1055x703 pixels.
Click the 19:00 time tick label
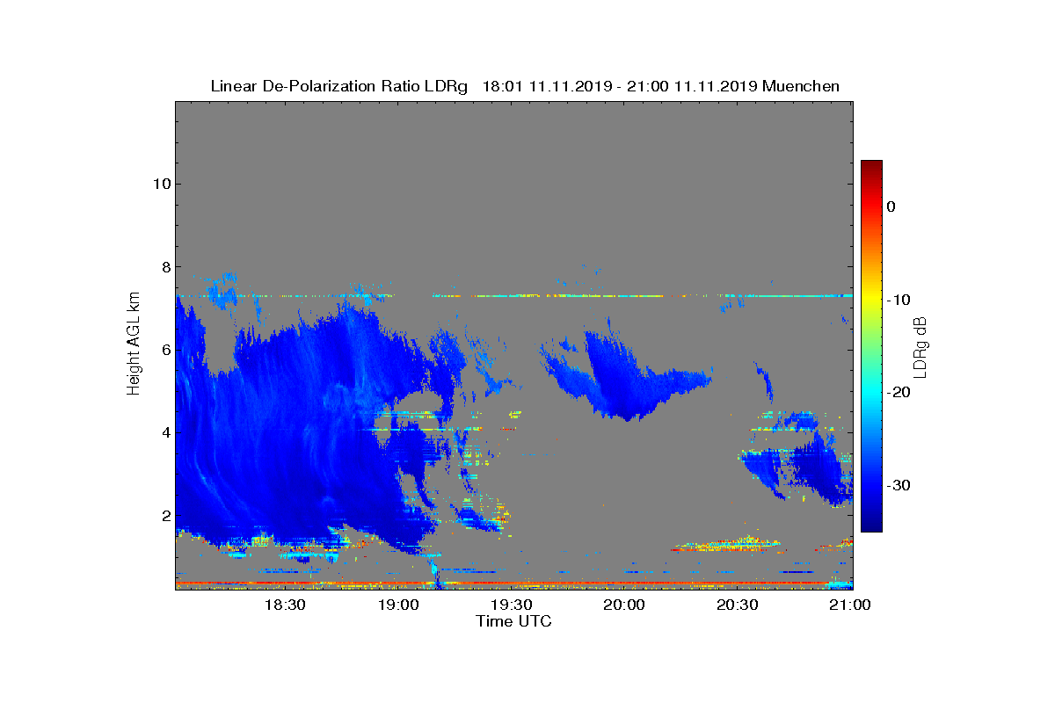(x=398, y=605)
